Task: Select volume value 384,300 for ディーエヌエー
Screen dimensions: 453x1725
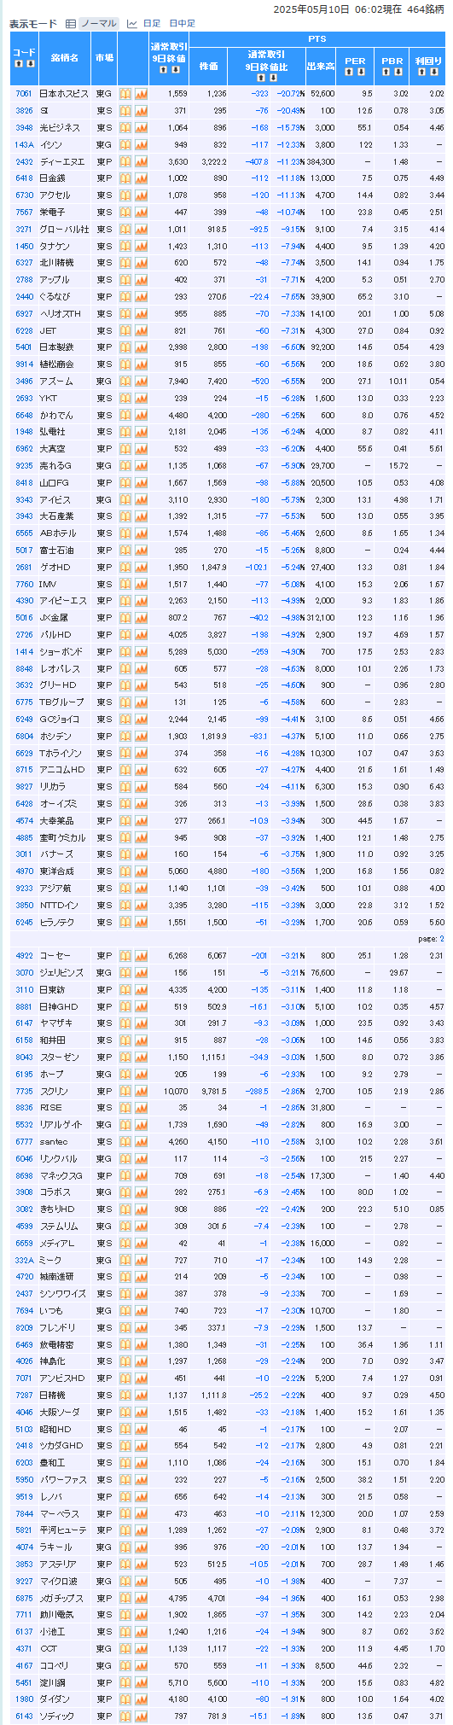Action: point(320,161)
